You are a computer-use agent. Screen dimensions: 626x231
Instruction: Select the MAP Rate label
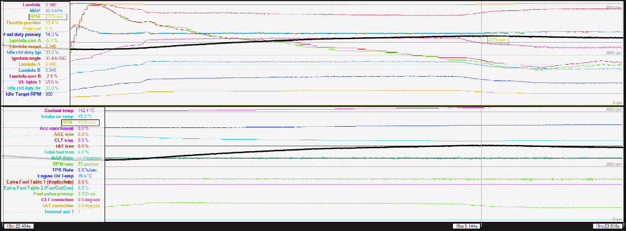coord(63,158)
